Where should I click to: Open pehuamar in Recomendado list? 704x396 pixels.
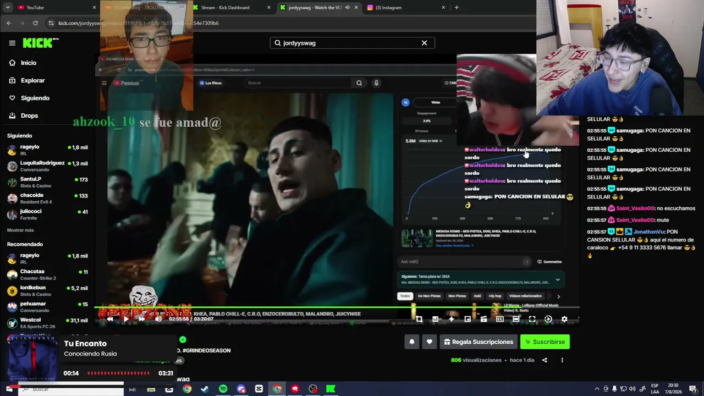coord(47,306)
